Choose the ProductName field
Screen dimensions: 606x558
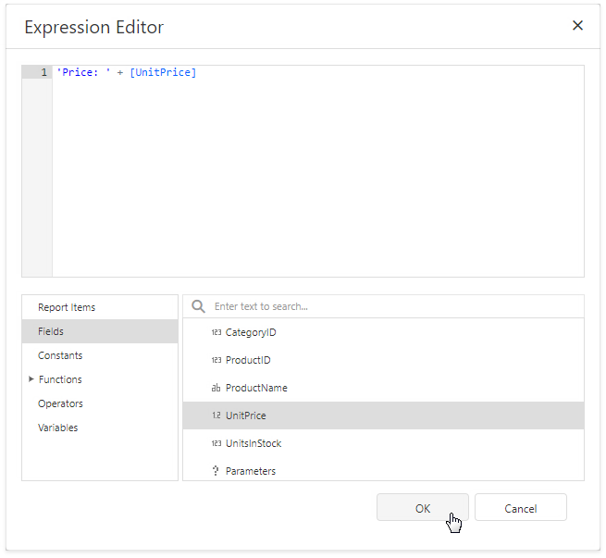[383, 388]
